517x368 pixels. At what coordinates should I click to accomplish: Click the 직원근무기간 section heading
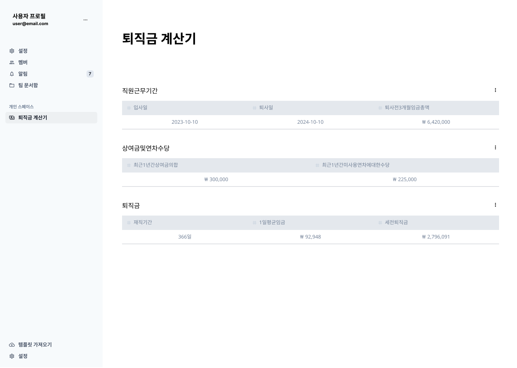coord(140,91)
